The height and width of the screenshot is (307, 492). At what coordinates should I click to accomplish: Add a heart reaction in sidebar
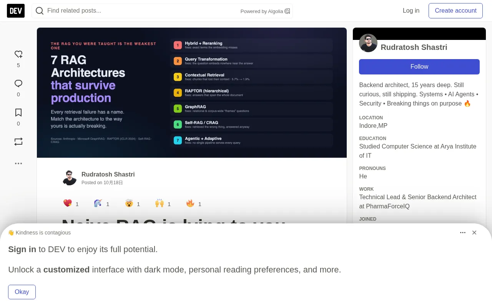click(18, 54)
